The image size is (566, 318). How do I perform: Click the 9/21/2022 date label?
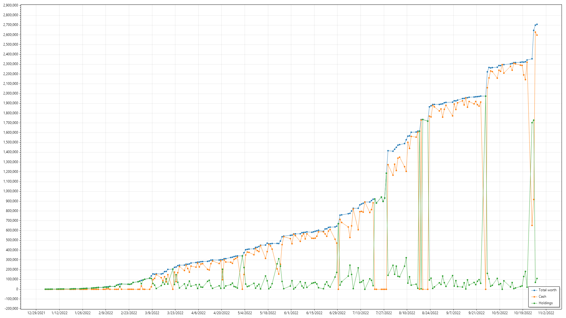(x=476, y=313)
